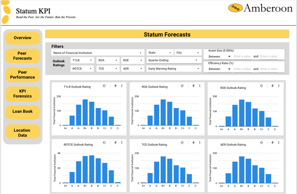Image resolution: width=297 pixels, height=194 pixels.
Task: Open the City filter dropdown
Action: pyautogui.click(x=188, y=53)
